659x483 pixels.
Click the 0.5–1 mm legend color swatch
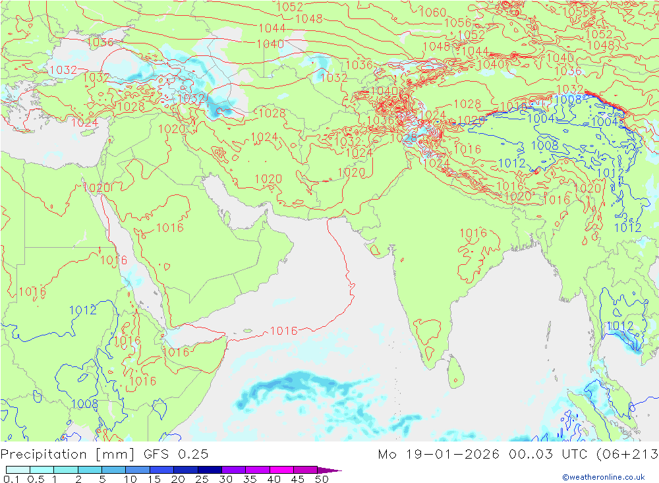[x=42, y=470]
